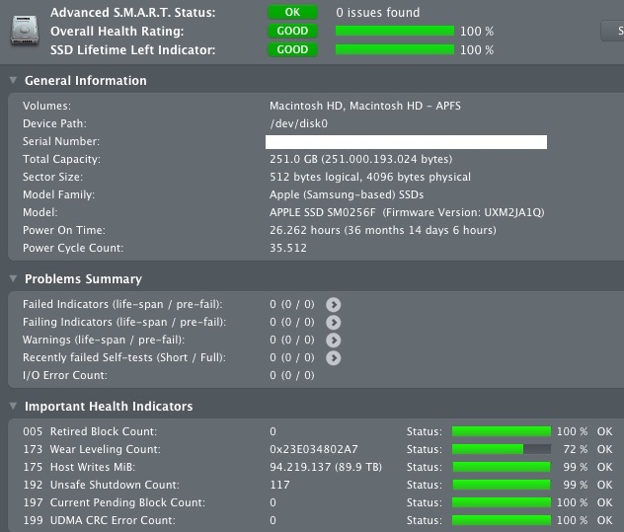Click the OK S.M.A.R.T. status badge
The height and width of the screenshot is (532, 624).
(x=293, y=13)
